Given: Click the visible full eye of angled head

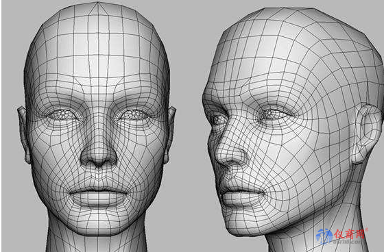Looking at the screenshot, I should [x=274, y=114].
